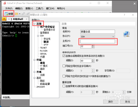The width and height of the screenshot is (138, 107).
Task: Click the Xshell logo icon in title bar
Action: coord(4,3)
